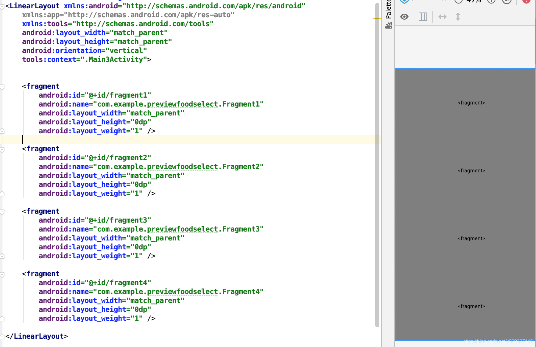Collapse the first fragment tag fold

click(x=2, y=87)
